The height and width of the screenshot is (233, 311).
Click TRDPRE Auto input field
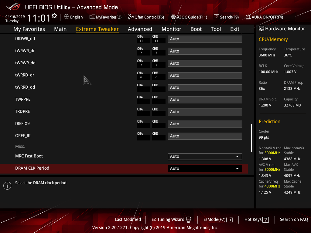[205, 112]
